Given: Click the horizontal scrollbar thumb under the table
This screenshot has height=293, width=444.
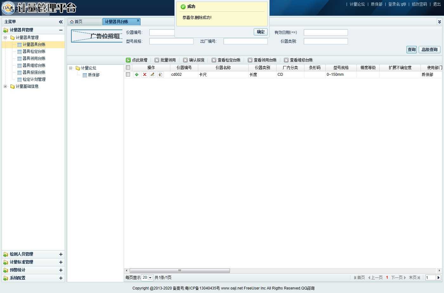Looking at the screenshot, I should click(x=180, y=270).
